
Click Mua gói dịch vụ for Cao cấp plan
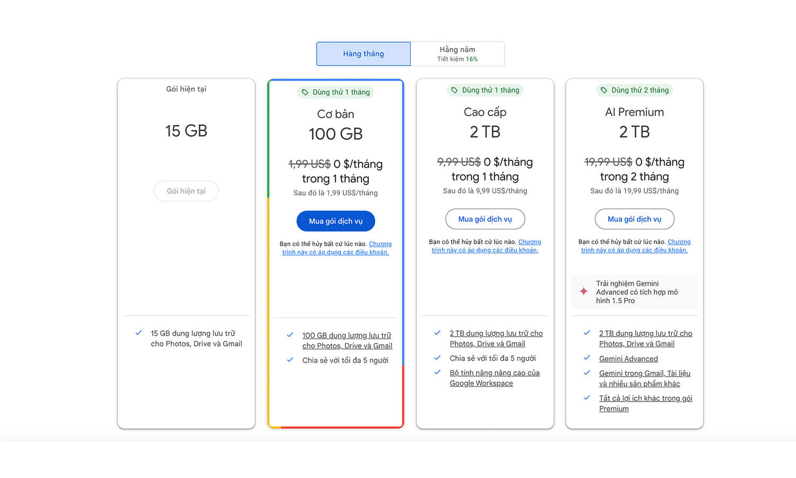point(484,219)
